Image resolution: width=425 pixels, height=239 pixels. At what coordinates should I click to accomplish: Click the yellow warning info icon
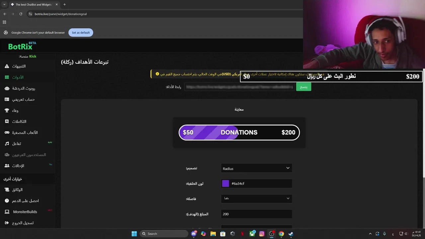point(157,74)
